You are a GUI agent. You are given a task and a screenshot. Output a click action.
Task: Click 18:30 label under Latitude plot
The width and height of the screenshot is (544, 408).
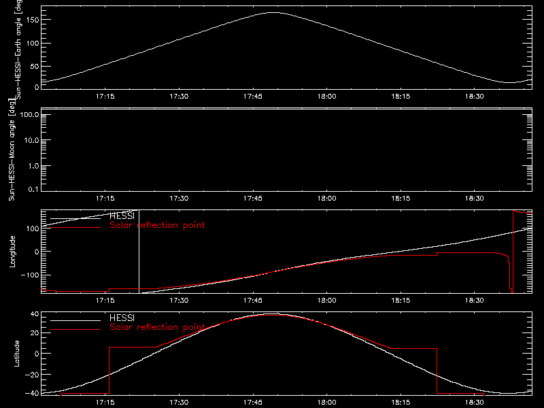(x=474, y=402)
